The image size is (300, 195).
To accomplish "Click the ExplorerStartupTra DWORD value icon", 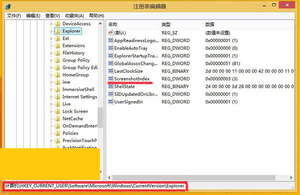I will tap(111, 56).
